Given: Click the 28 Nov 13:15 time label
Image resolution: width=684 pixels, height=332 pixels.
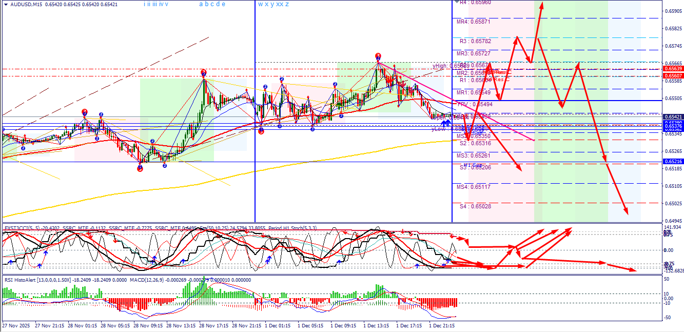Looking at the screenshot, I should click(x=182, y=325).
